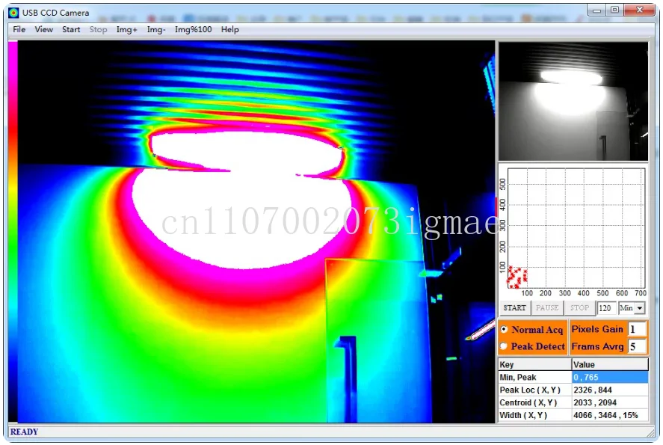663x445 pixels.
Task: Click the Key column header
Action: coord(535,364)
